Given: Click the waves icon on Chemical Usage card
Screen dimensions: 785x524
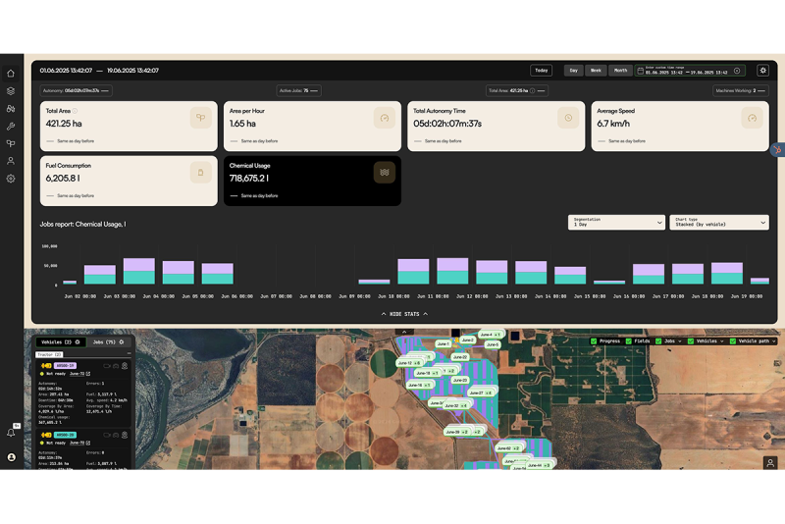Looking at the screenshot, I should click(385, 173).
